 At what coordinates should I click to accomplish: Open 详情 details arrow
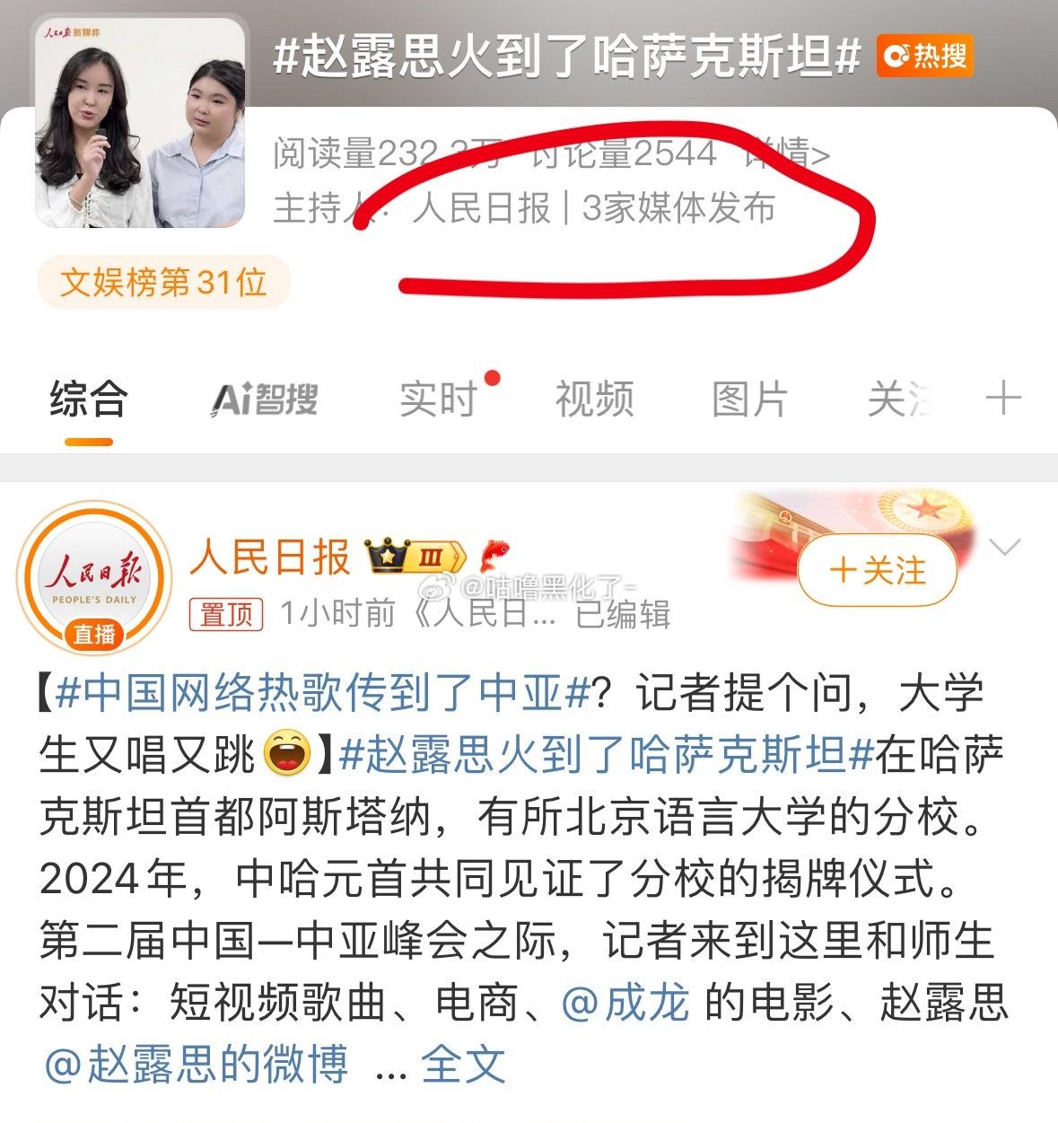tap(786, 154)
